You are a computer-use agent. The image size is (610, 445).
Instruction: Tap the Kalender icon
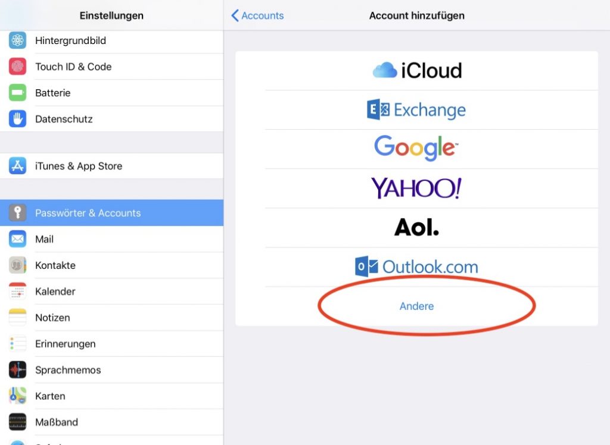click(17, 291)
